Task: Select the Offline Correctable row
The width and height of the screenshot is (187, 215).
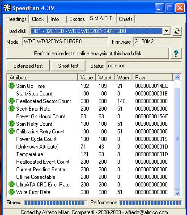Action: pyautogui.click(x=90, y=177)
